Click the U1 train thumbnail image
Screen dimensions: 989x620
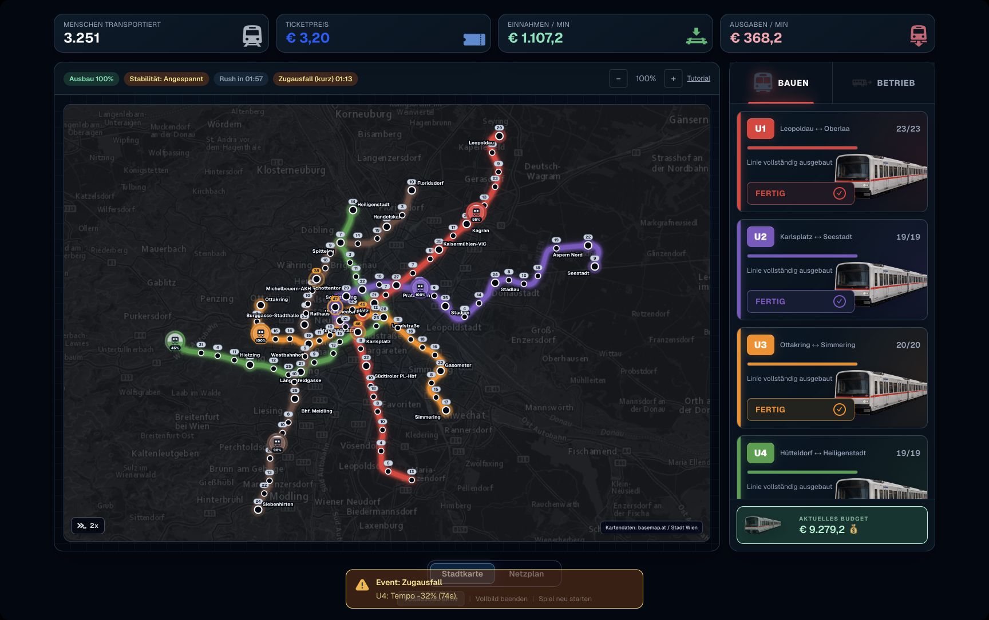[x=881, y=176]
